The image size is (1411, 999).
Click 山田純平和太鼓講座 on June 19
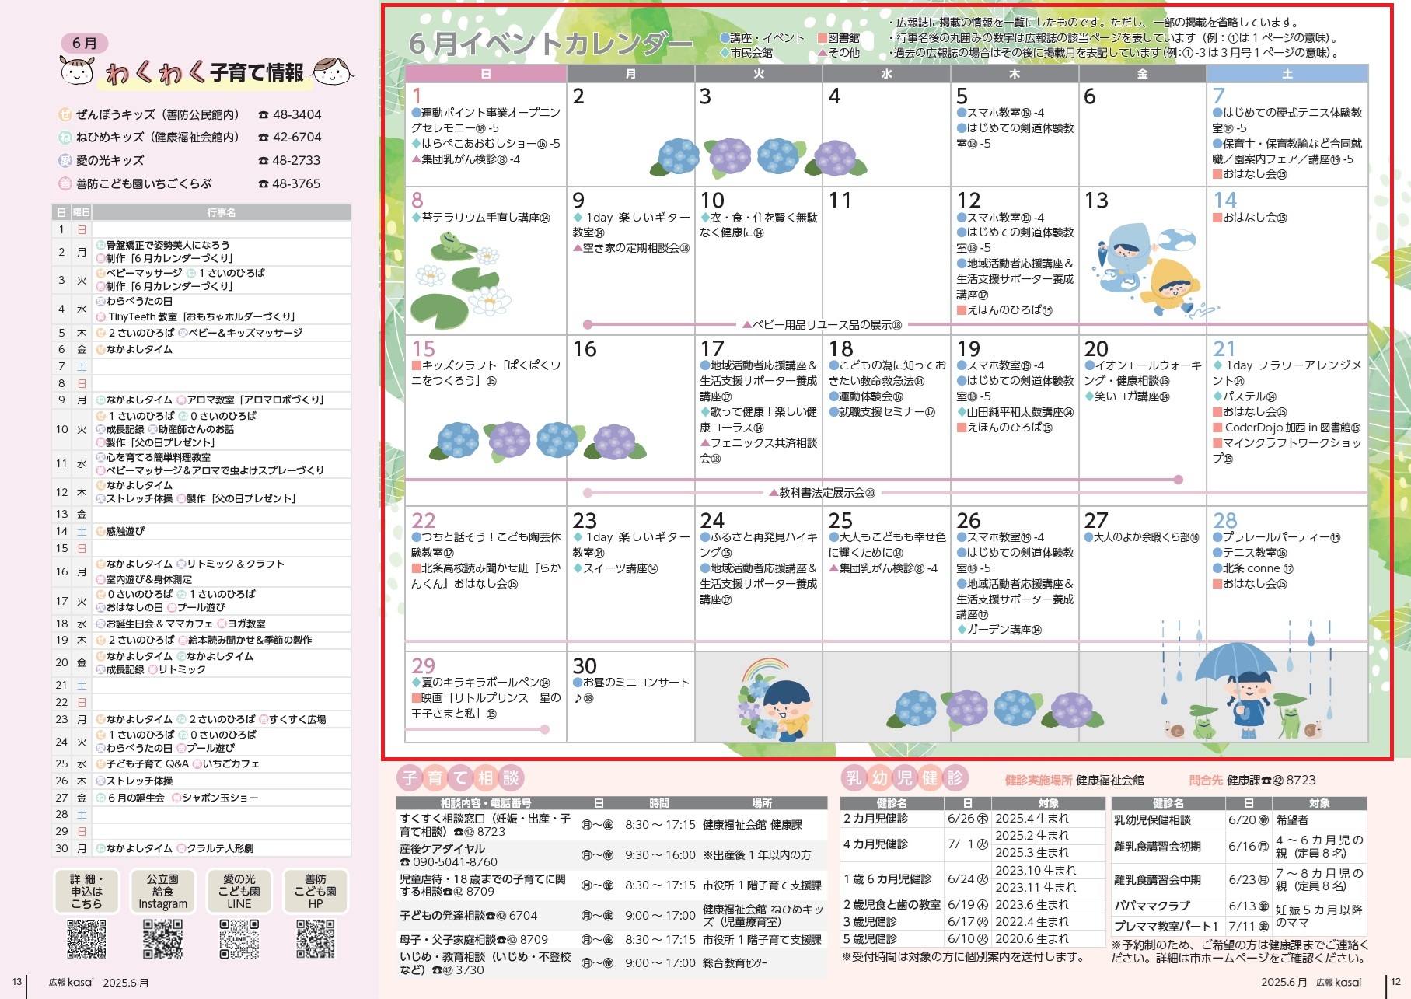coord(1015,412)
